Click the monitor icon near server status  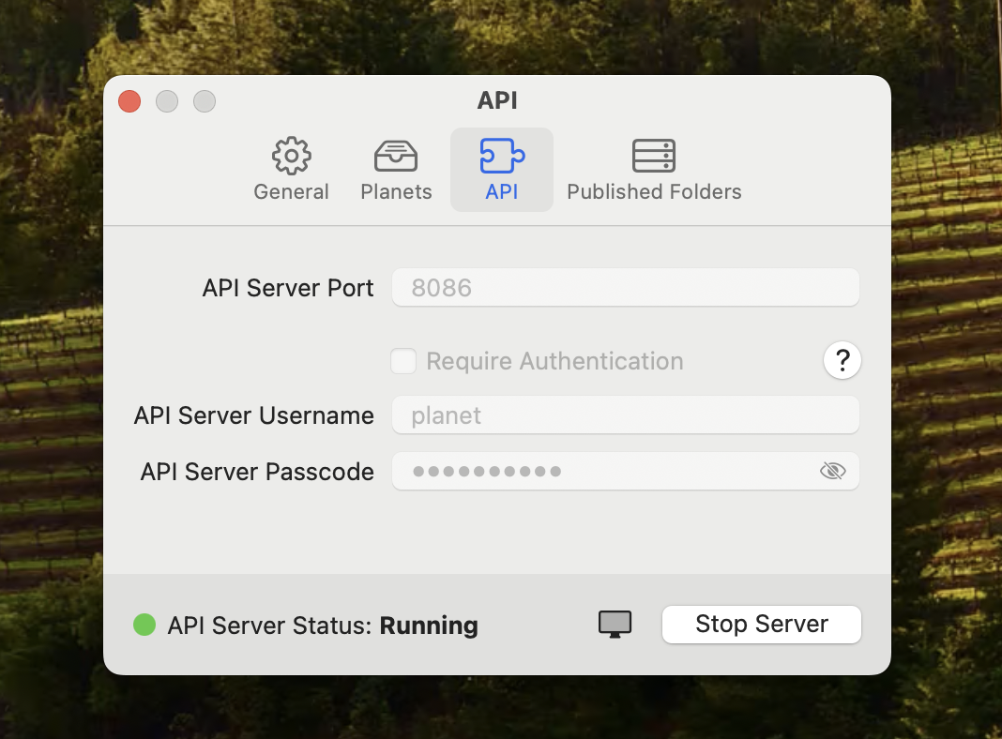(x=615, y=625)
